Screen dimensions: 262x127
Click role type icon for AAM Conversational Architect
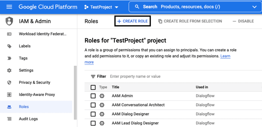(102, 105)
